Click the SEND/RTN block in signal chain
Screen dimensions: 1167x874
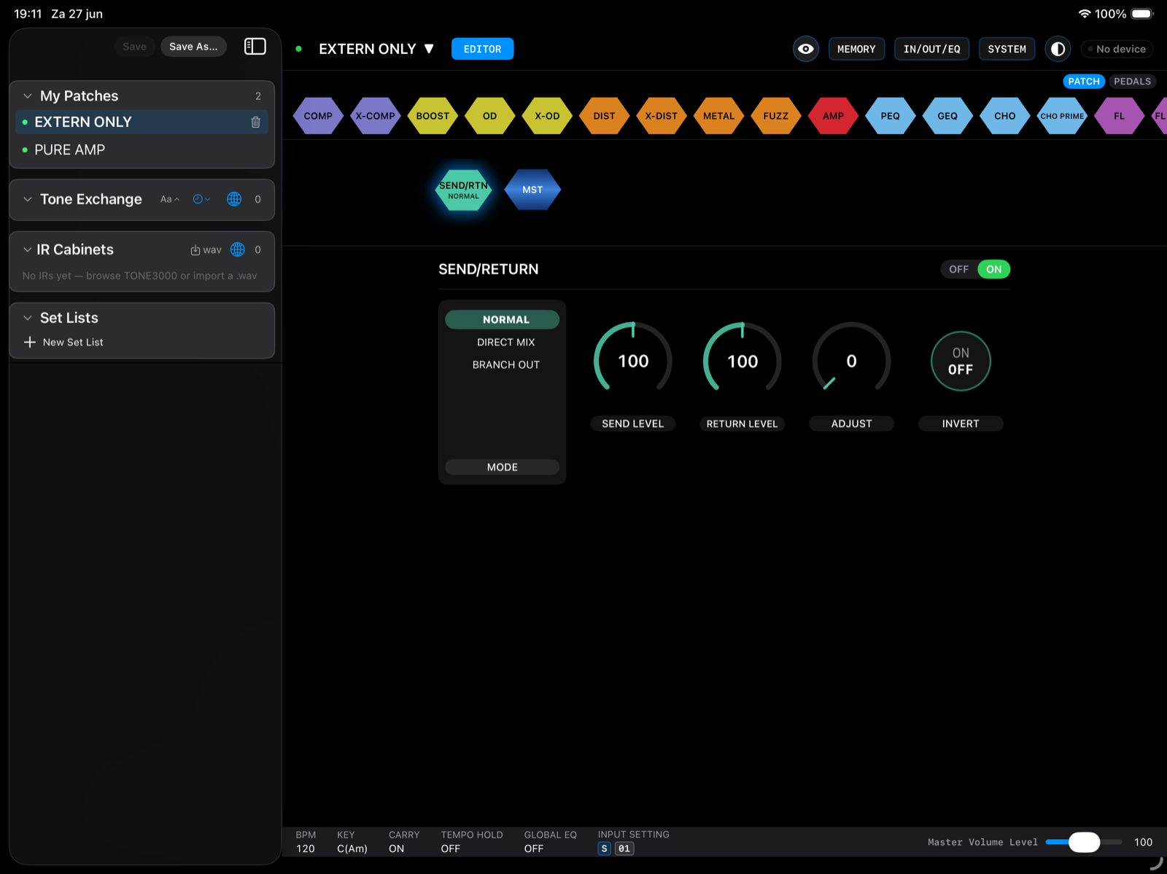pyautogui.click(x=463, y=190)
